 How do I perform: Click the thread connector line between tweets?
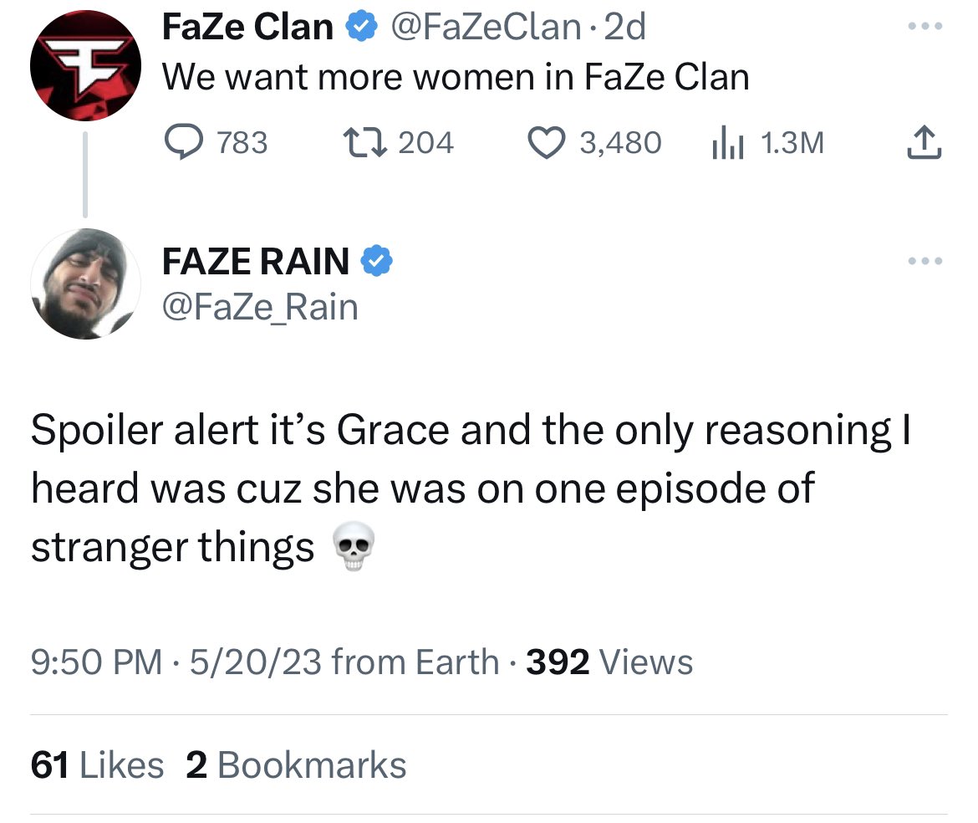(x=85, y=176)
